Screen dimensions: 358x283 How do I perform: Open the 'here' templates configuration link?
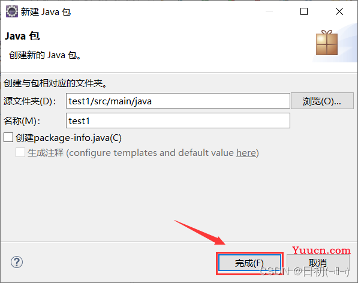pos(246,153)
